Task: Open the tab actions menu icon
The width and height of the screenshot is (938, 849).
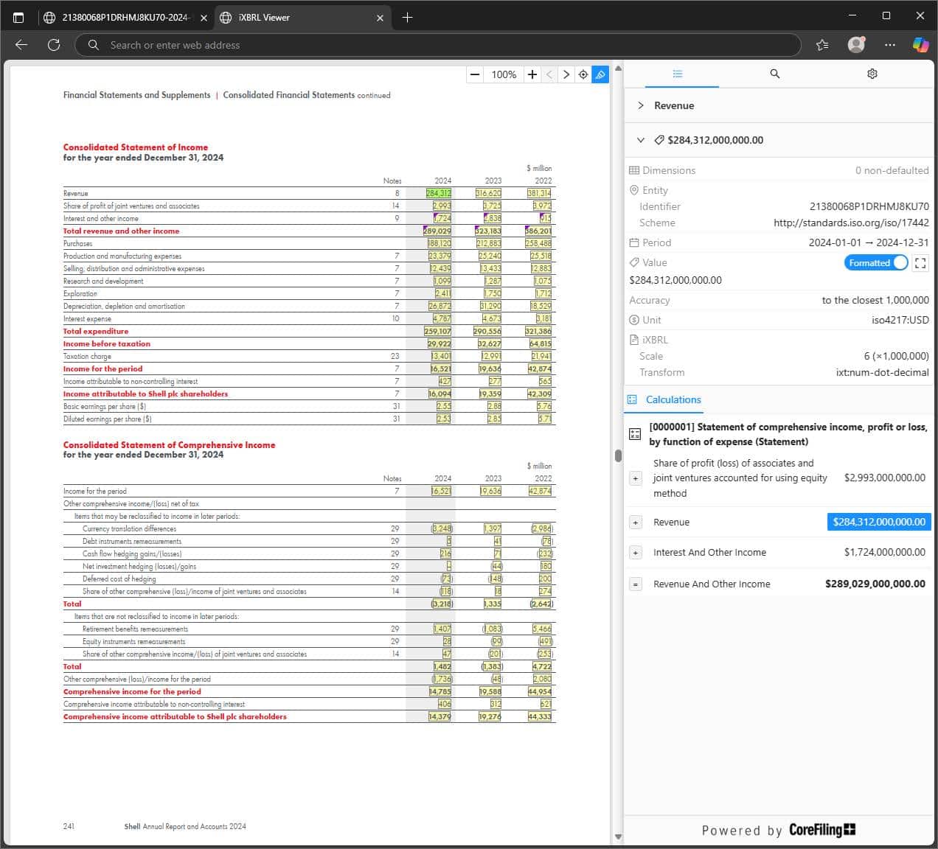Action: 18,17
